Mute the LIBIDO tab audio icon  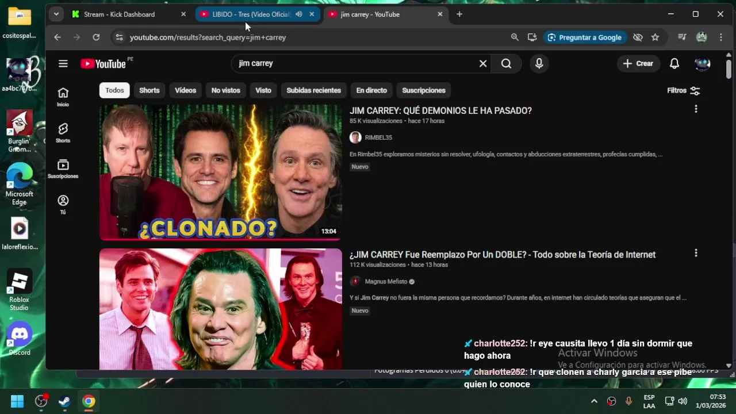pos(299,14)
